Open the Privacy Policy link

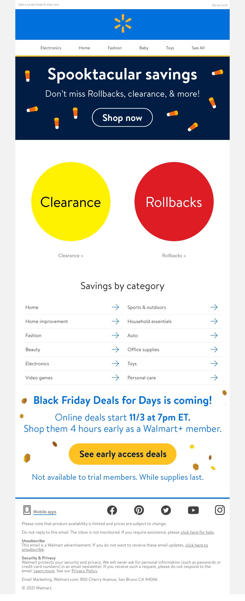tap(84, 571)
